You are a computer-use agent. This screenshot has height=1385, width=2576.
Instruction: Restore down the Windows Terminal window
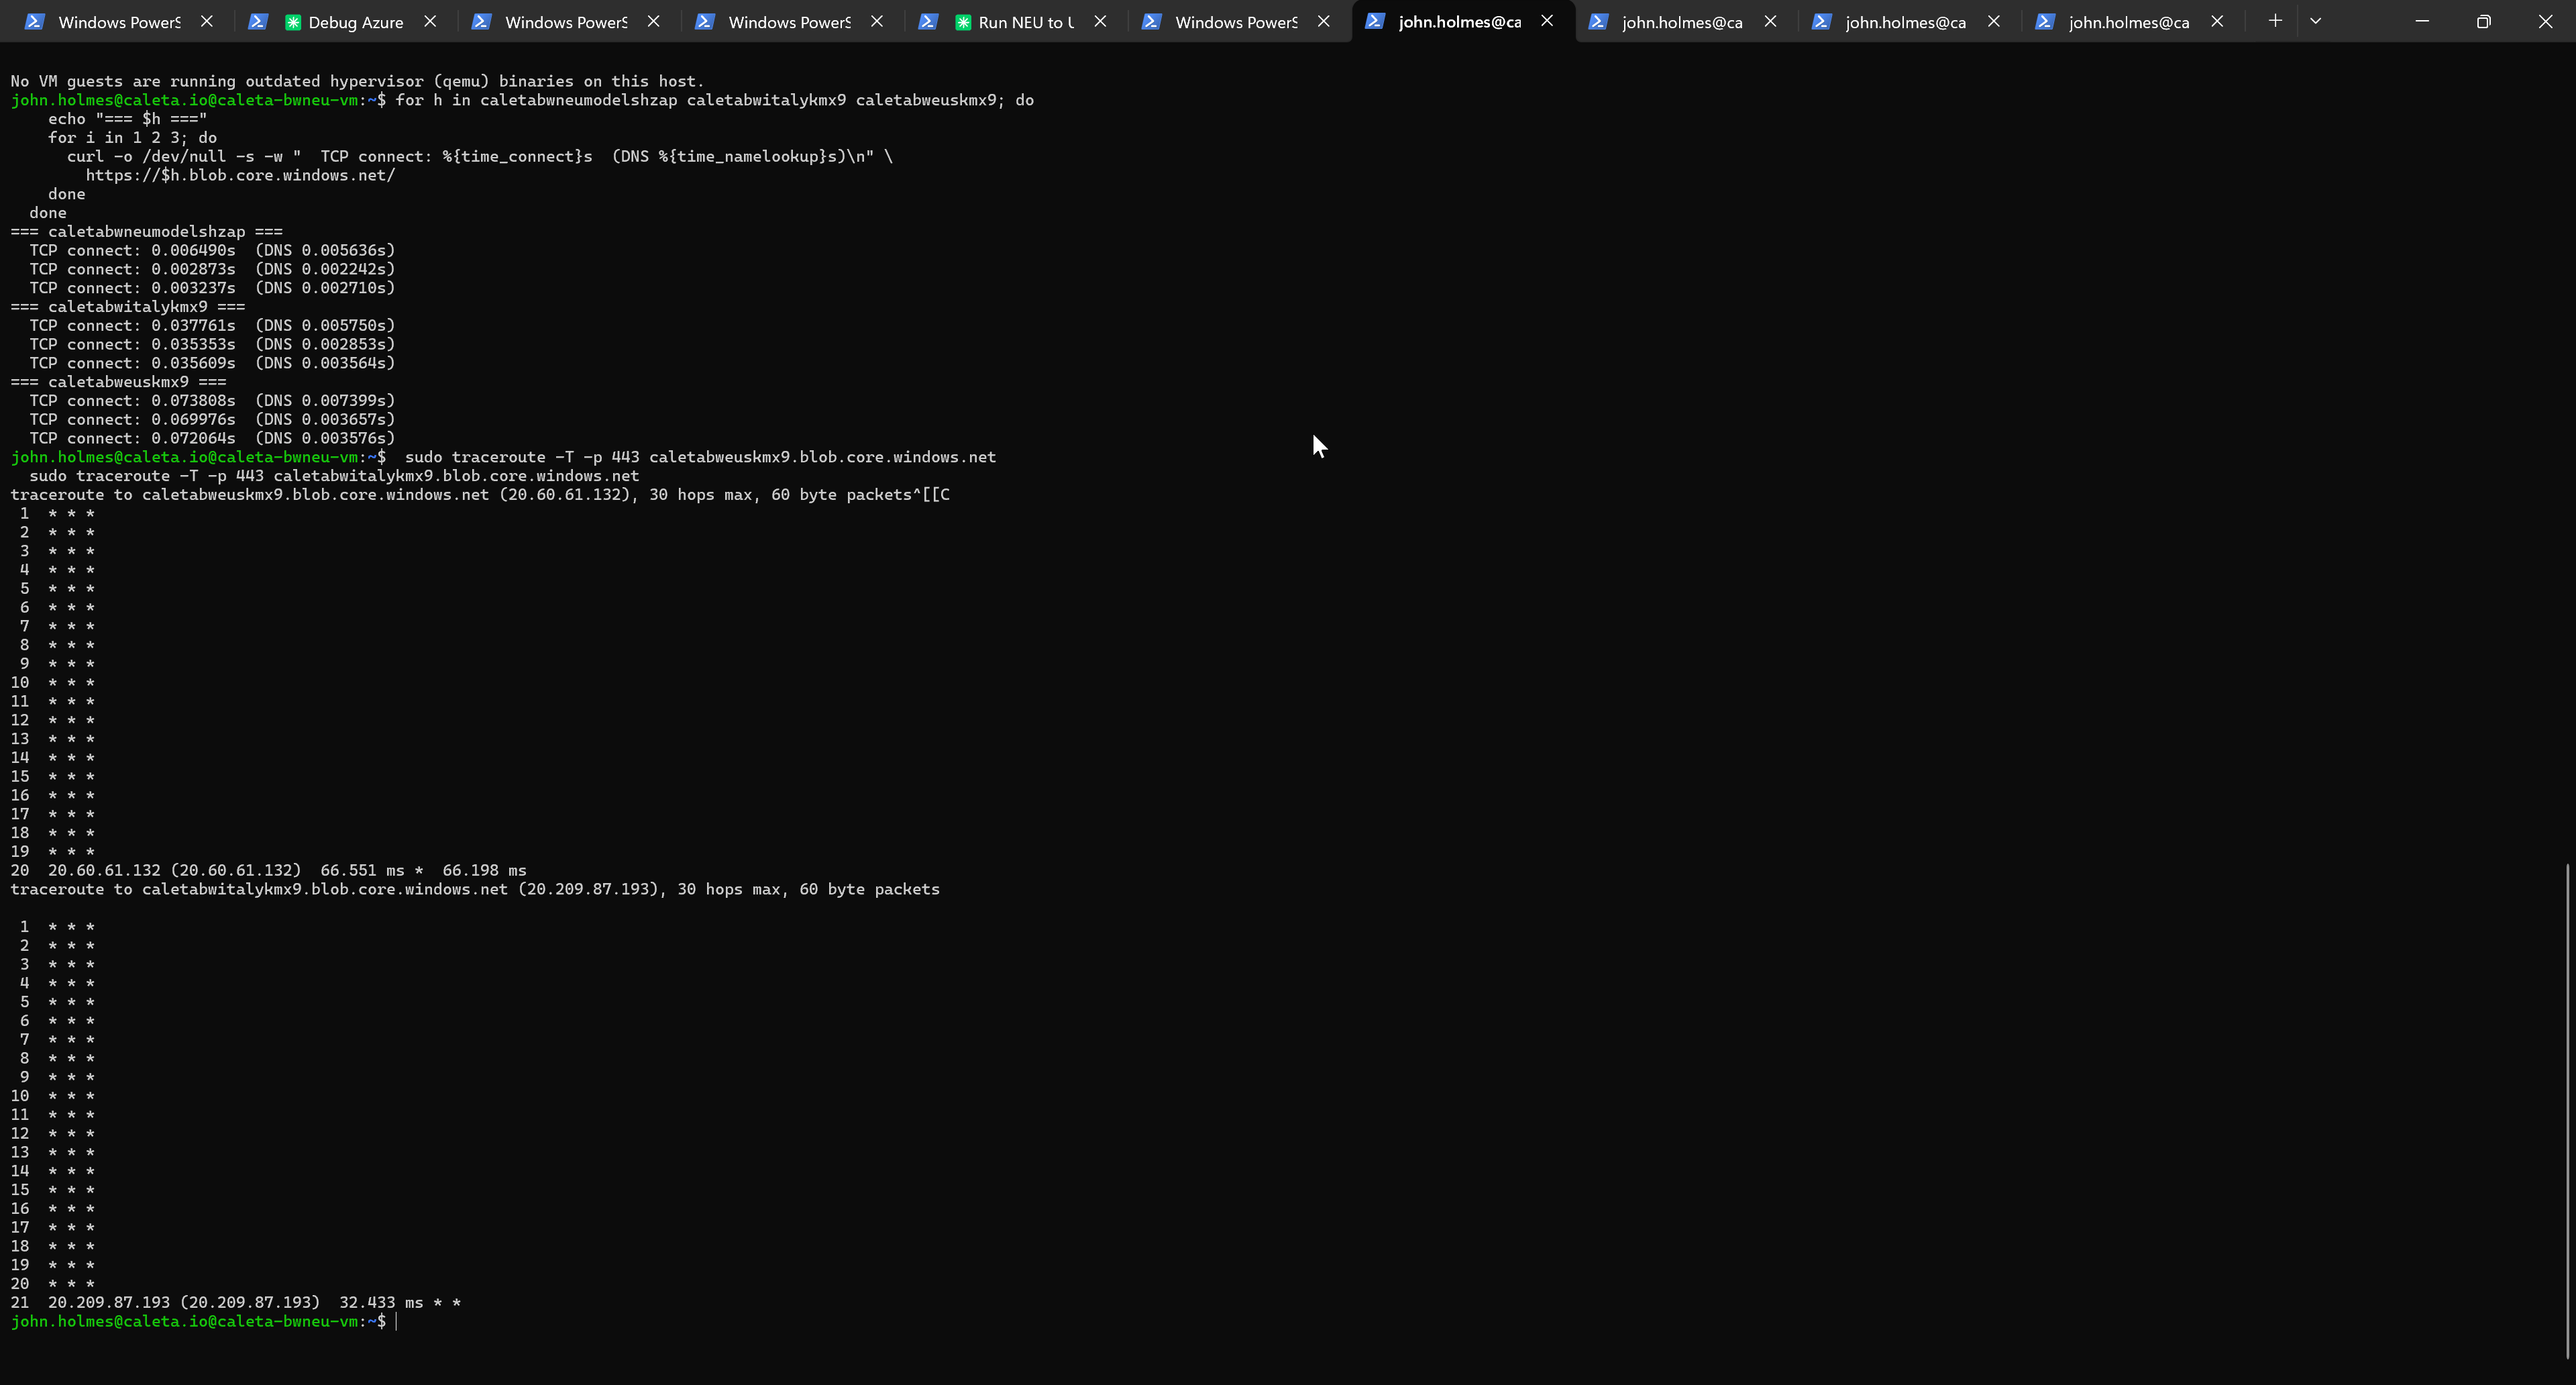click(x=2484, y=21)
